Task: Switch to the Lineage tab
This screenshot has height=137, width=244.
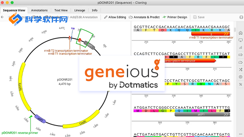Action: coord(80,10)
